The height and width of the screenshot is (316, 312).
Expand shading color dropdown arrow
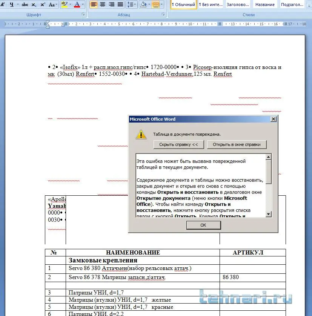149,4
